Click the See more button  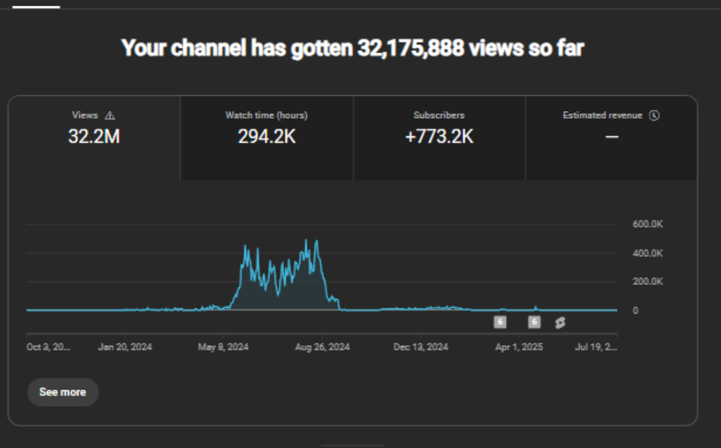point(63,392)
